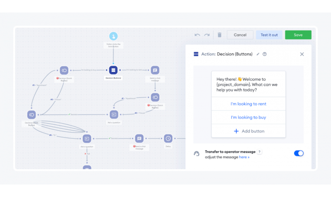The height and width of the screenshot is (197, 331).
Task: Click the pencil icon to rename action
Action: click(x=258, y=54)
